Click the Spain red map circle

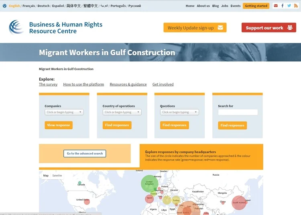tap(149, 199)
